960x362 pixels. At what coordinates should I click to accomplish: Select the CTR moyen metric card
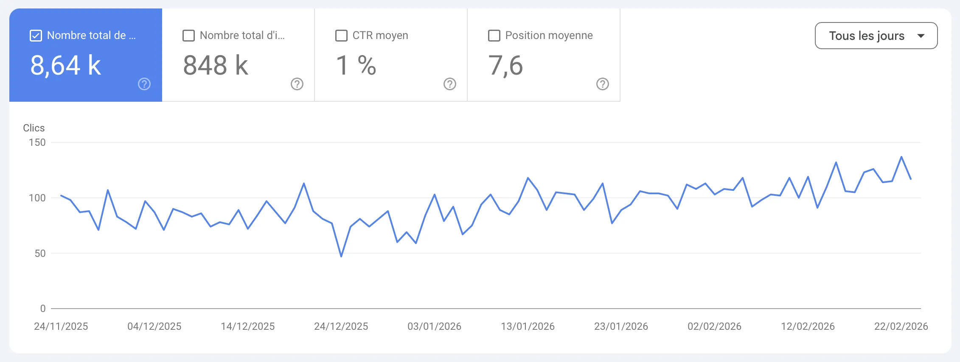390,55
